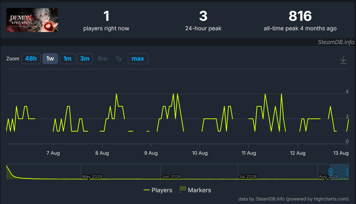The height and width of the screenshot is (204, 356).
Task: Click the Zoom label text
Action: [13, 59]
